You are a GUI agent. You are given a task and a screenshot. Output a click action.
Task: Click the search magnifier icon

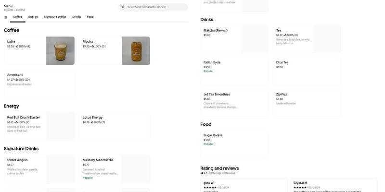pos(123,7)
